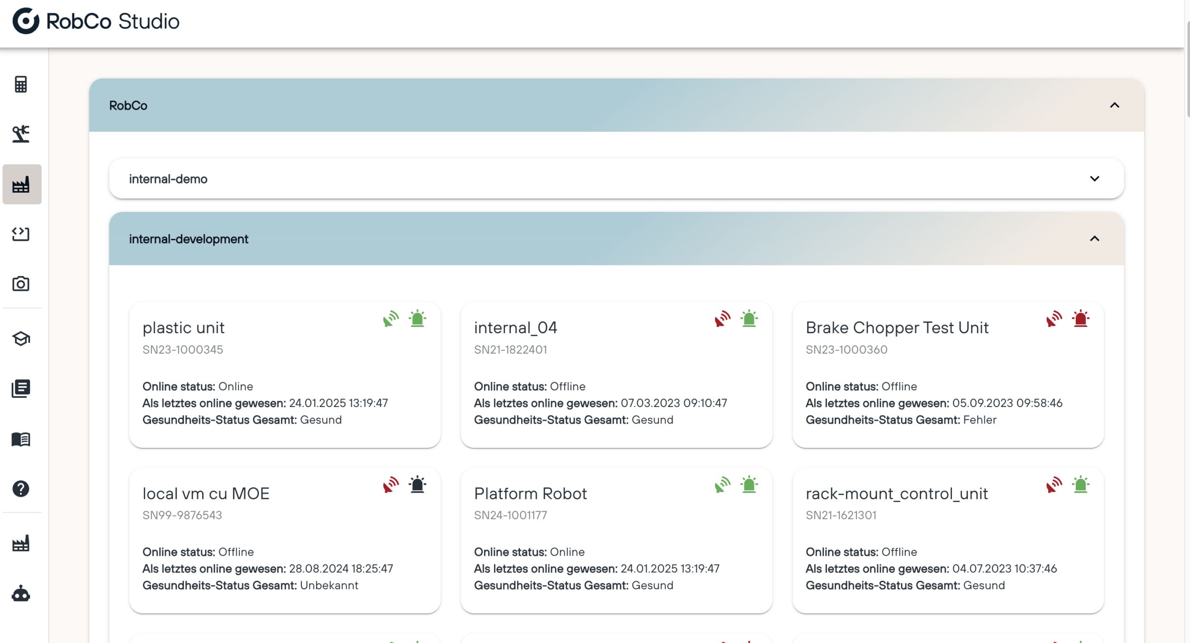Collapse the RobCo section with its chevron
Screen dimensions: 1190x643
point(1114,106)
